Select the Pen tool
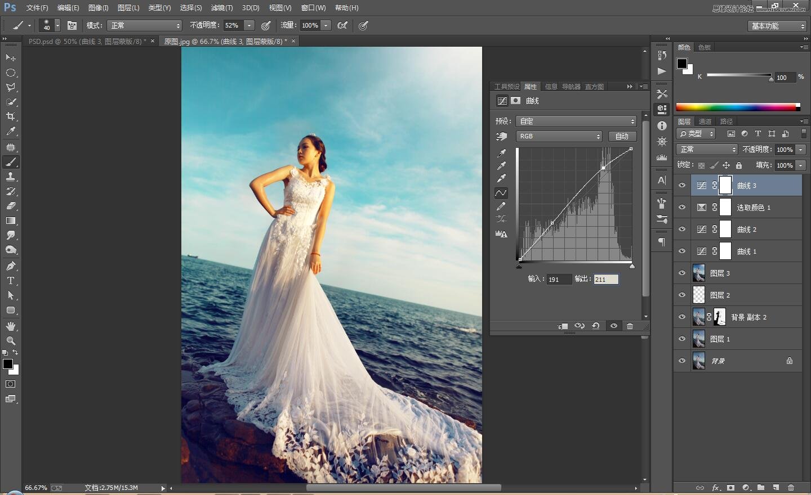The width and height of the screenshot is (811, 495). click(x=11, y=266)
